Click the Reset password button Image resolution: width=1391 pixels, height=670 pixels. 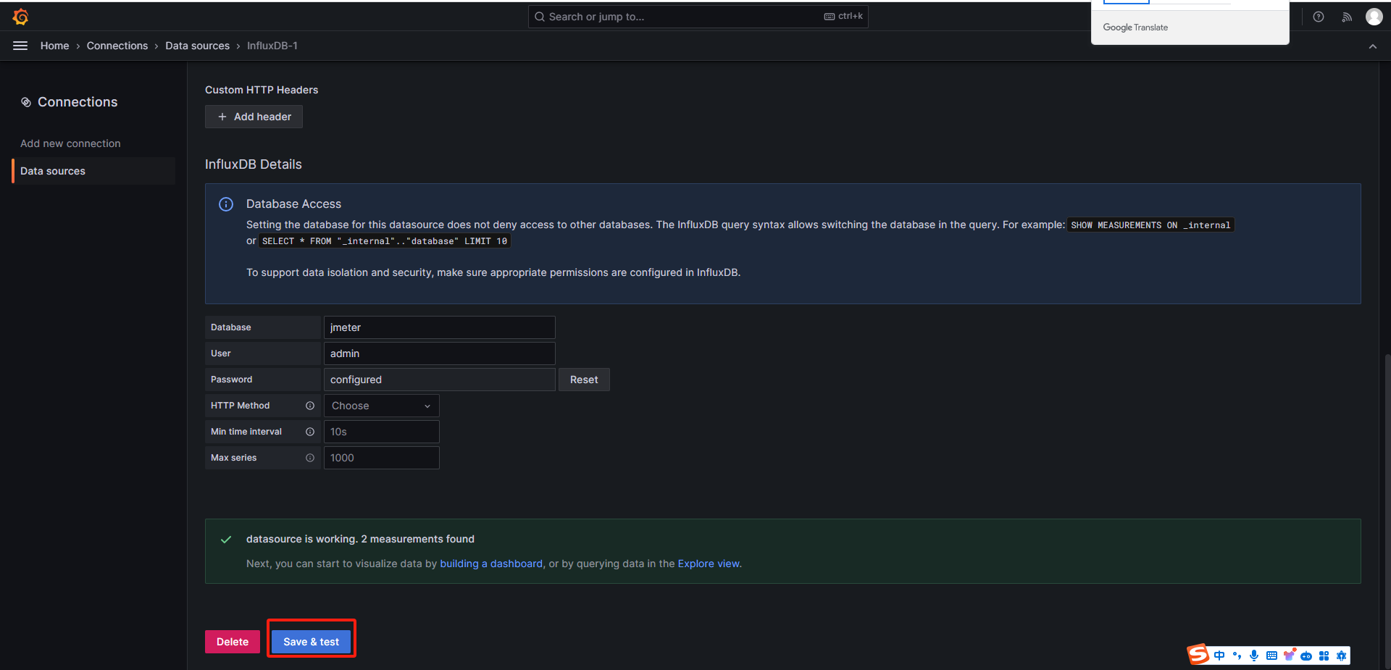click(x=584, y=380)
